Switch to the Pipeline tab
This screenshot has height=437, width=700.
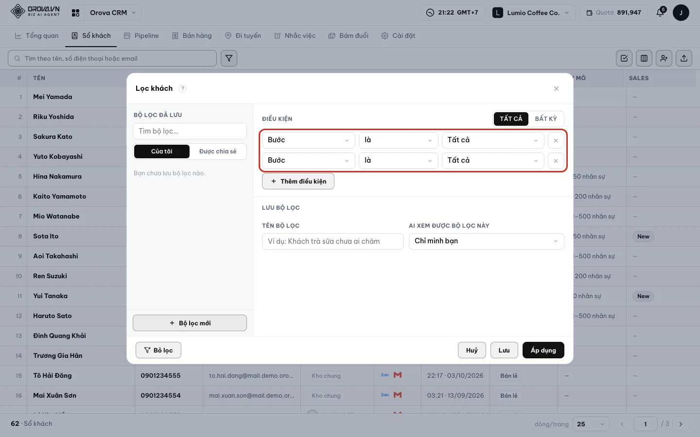pos(141,35)
